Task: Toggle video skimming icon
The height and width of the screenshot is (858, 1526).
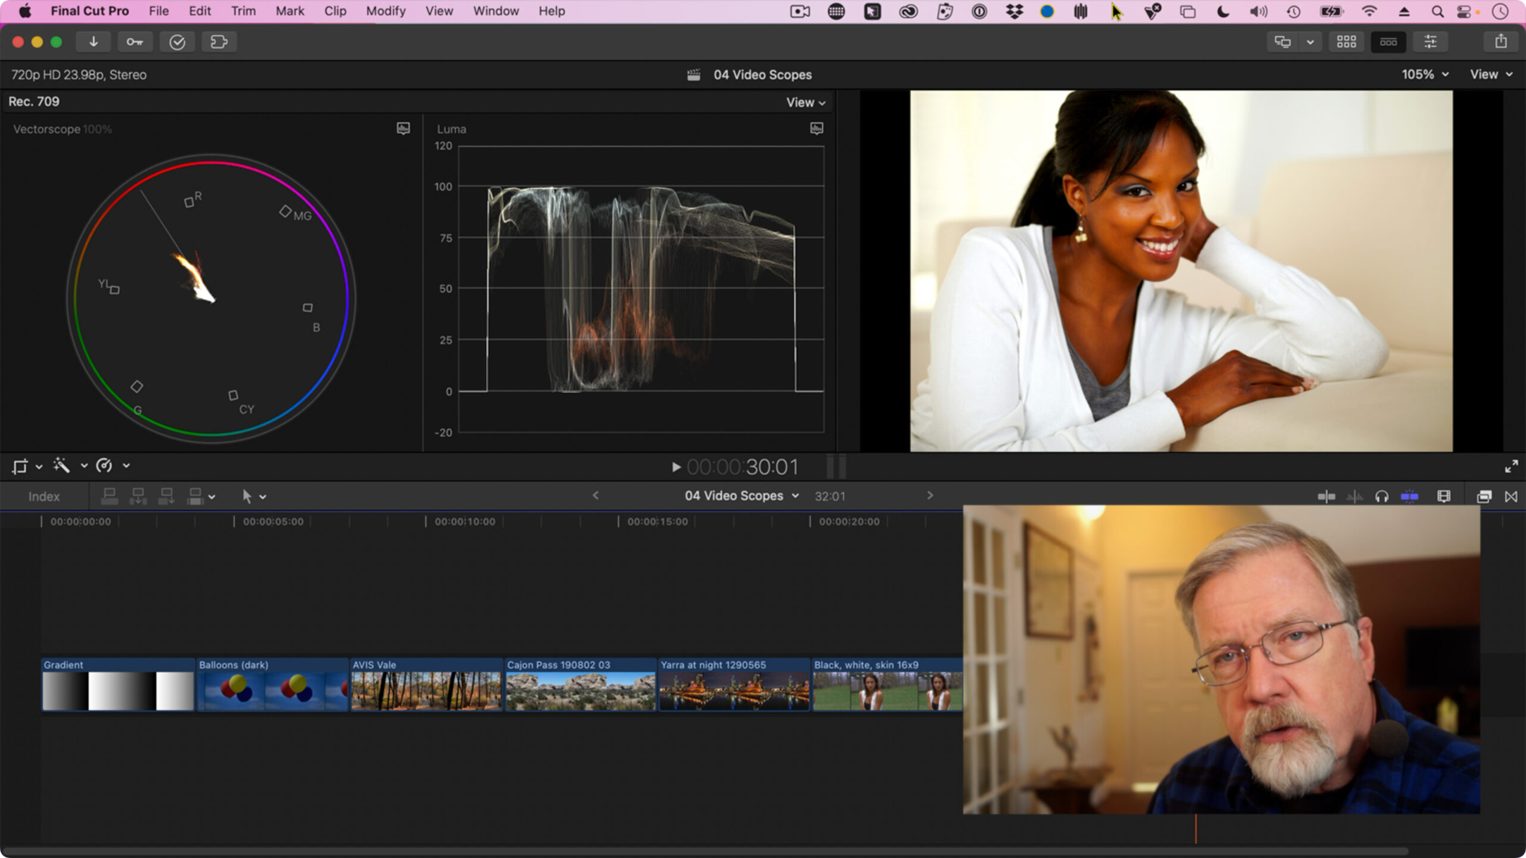Action: coord(1326,496)
